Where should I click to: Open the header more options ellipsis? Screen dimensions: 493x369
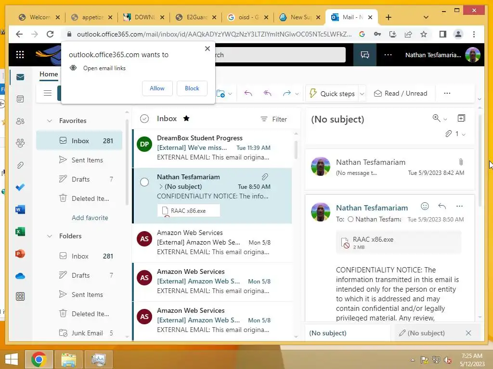coord(388,55)
